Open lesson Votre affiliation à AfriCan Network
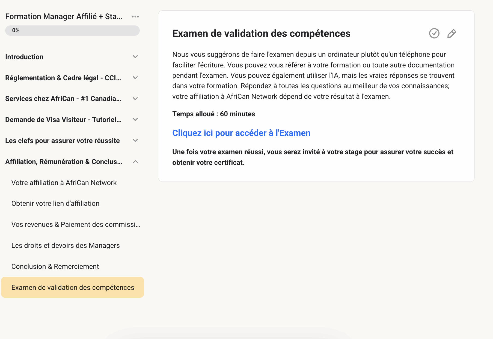This screenshot has height=339, width=493. [x=64, y=183]
